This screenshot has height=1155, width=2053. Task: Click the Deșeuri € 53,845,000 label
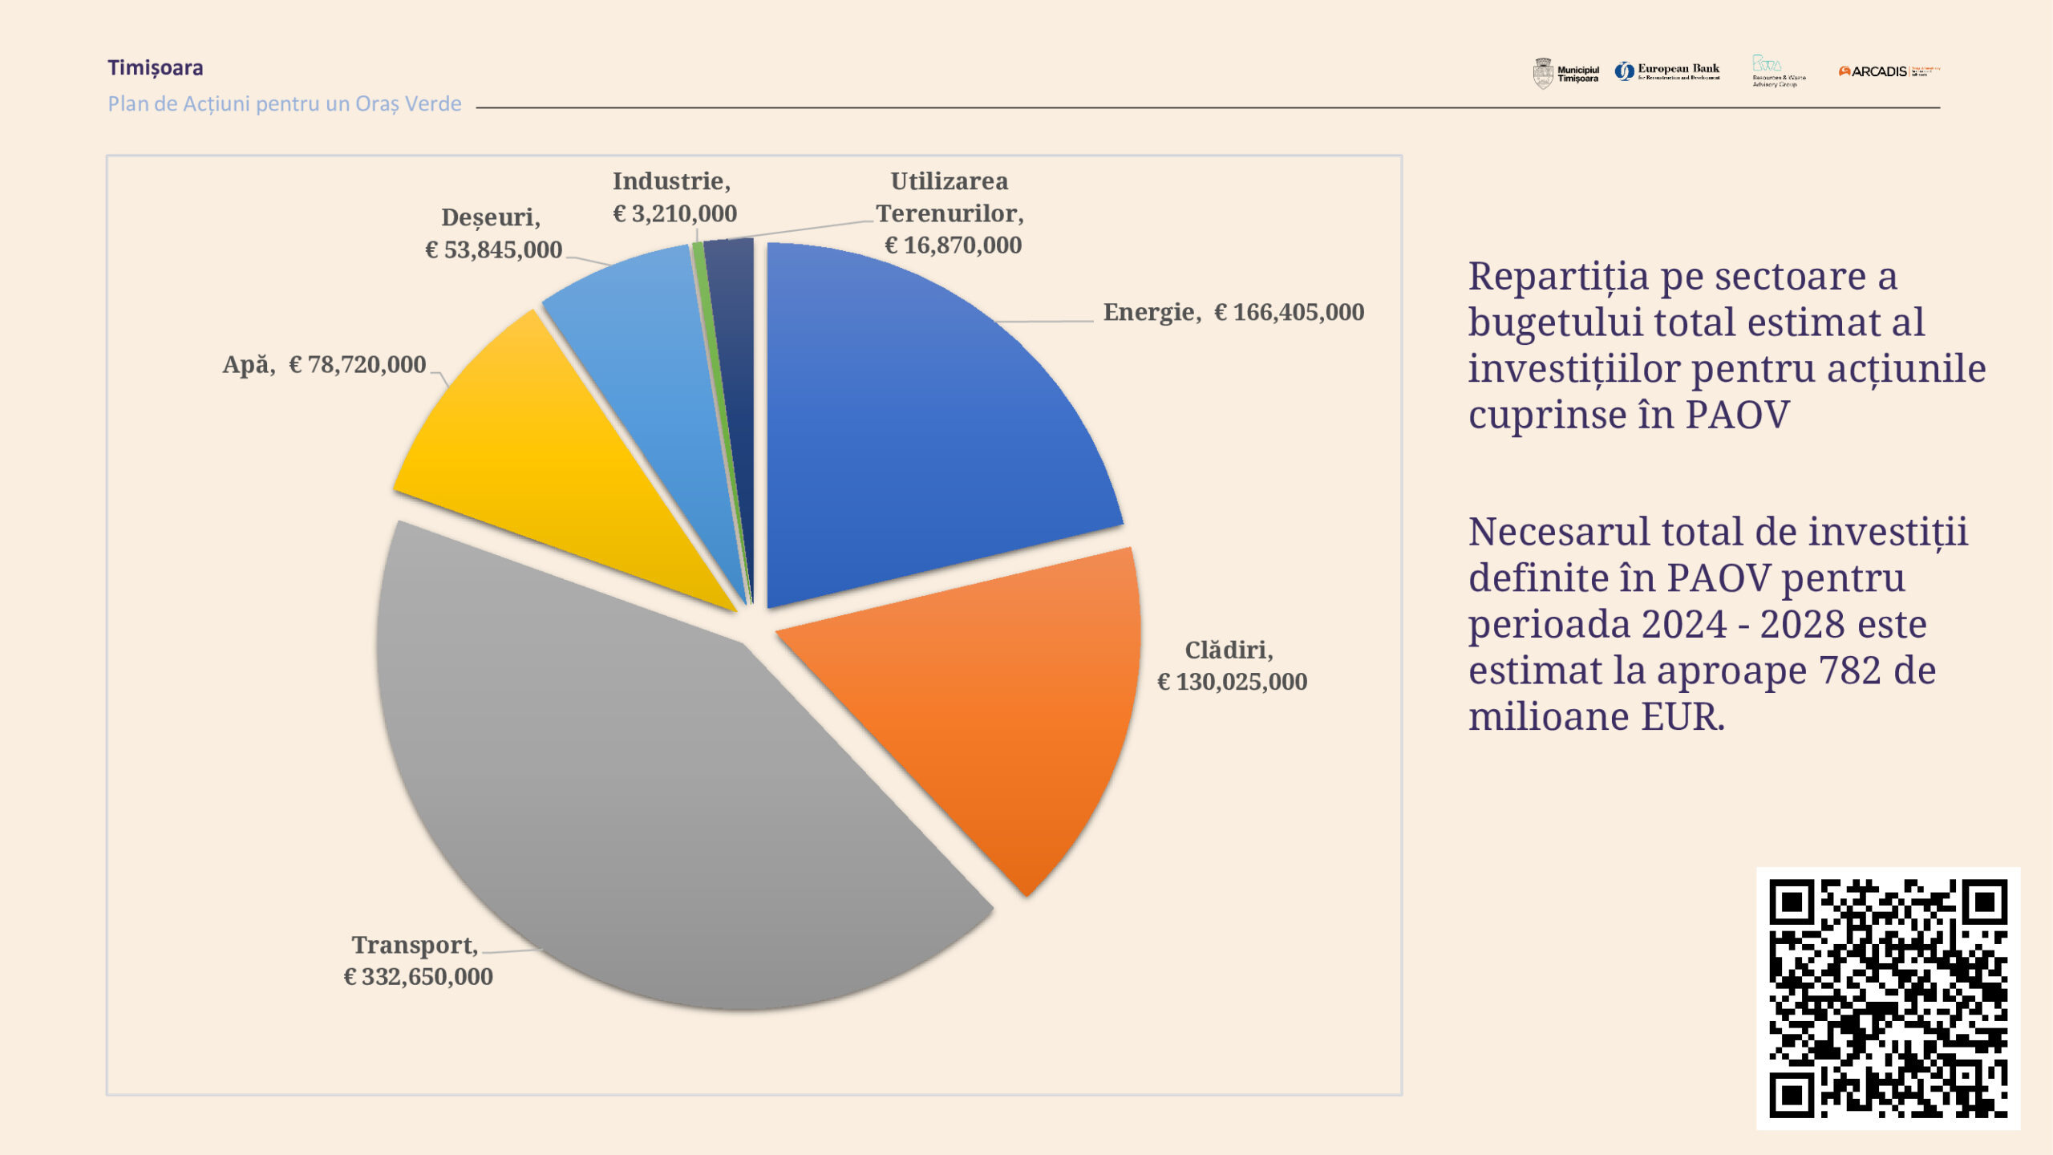click(x=493, y=233)
